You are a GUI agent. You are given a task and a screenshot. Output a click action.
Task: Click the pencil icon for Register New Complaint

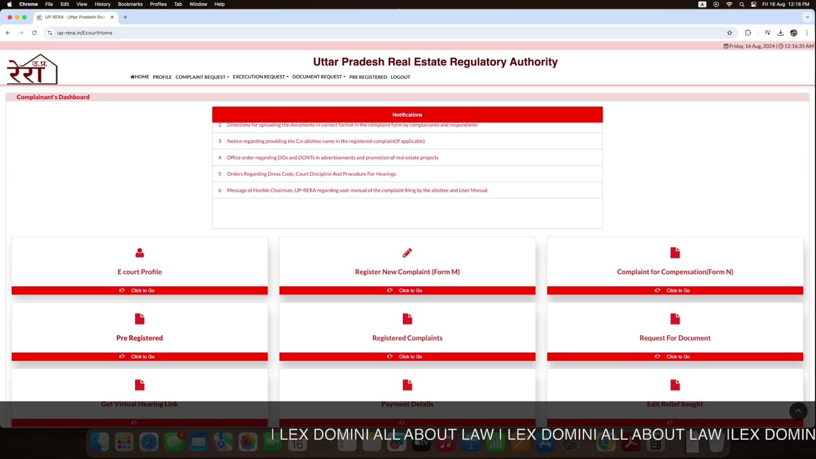[x=407, y=253]
